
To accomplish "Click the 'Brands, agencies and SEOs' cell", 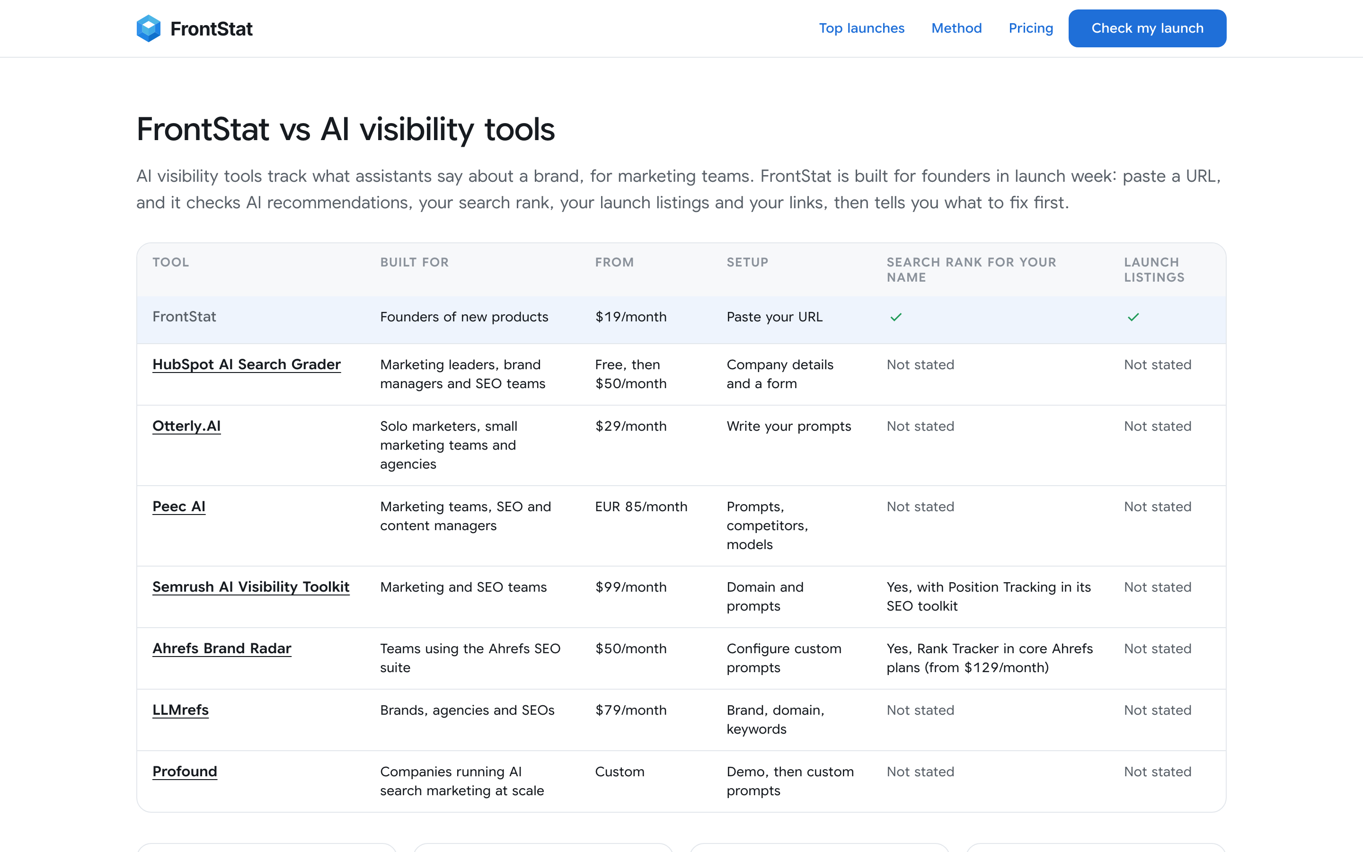I will pyautogui.click(x=468, y=710).
